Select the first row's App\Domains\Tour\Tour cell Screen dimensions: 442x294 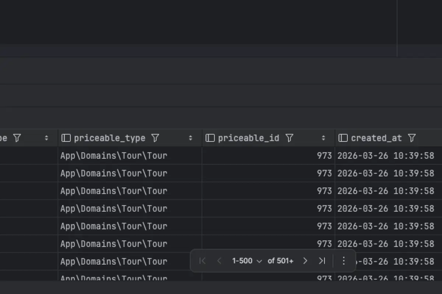(x=130, y=155)
